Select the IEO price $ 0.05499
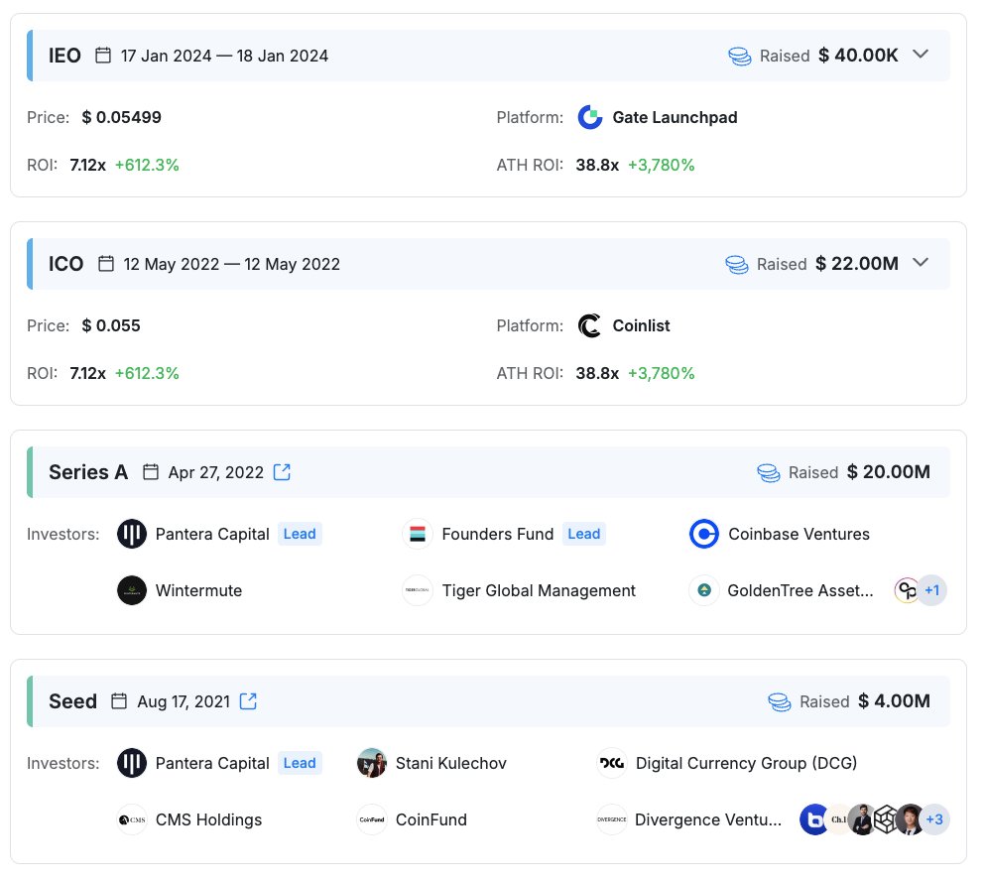This screenshot has height=879, width=985. 122,117
